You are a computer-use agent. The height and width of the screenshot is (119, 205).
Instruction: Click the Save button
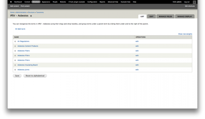pyautogui.click(x=17, y=76)
